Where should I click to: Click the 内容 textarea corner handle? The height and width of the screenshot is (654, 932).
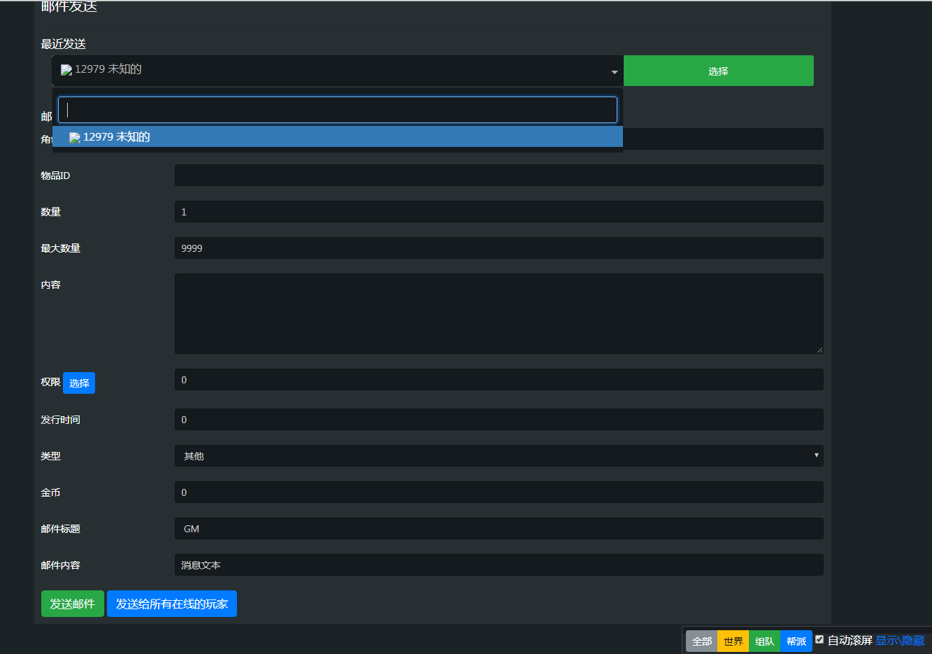[819, 349]
